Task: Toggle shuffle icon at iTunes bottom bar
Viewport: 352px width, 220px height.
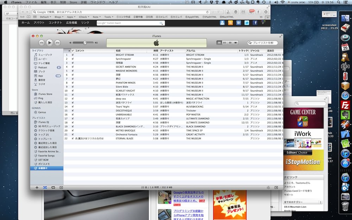Action: coord(45,188)
